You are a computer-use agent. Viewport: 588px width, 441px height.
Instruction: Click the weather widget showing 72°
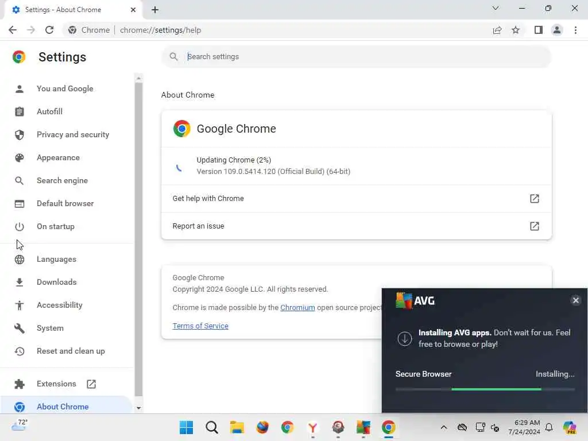click(x=20, y=425)
